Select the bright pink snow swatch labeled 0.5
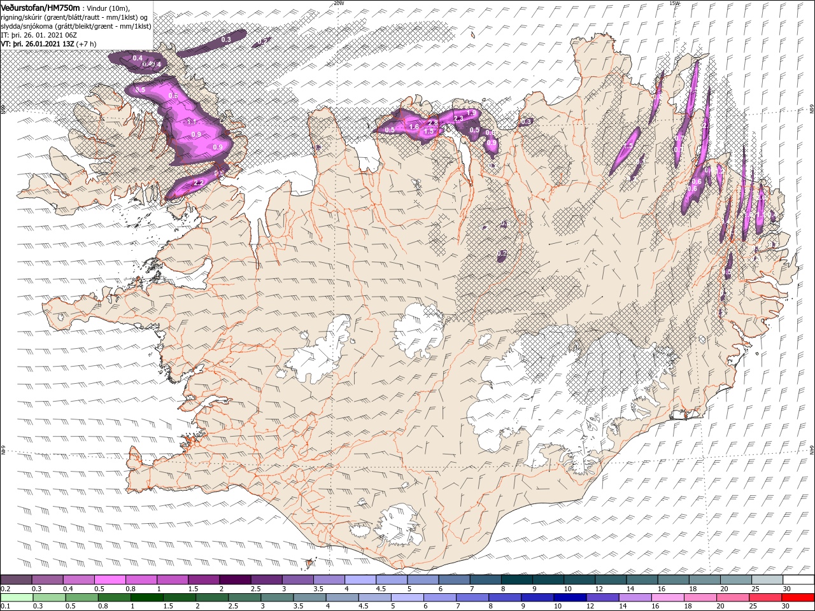The image size is (815, 611). [x=110, y=579]
